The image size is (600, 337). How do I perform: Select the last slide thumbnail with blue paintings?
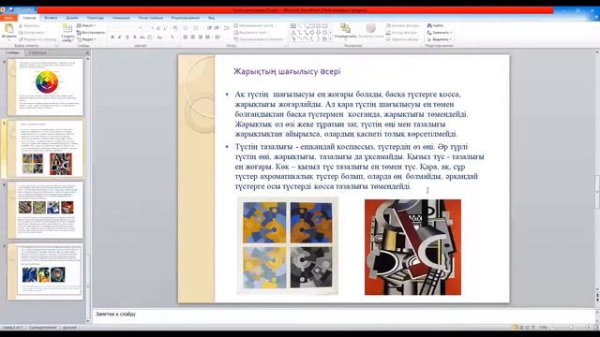pos(46,271)
